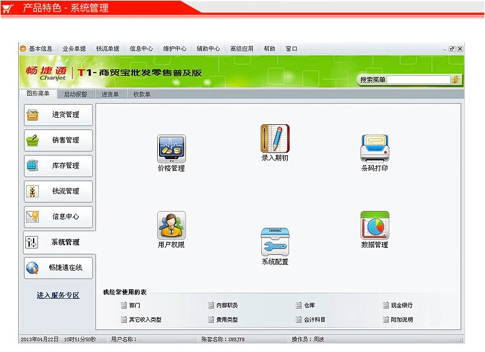
Task: Open the 业务单据 menu
Action: pyautogui.click(x=74, y=49)
